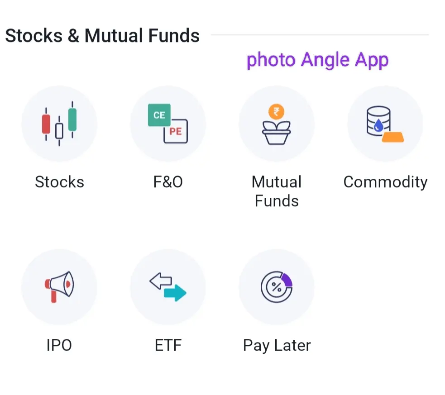Image resolution: width=445 pixels, height=395 pixels.
Task: Select the ETF arrows icon
Action: pyautogui.click(x=168, y=286)
